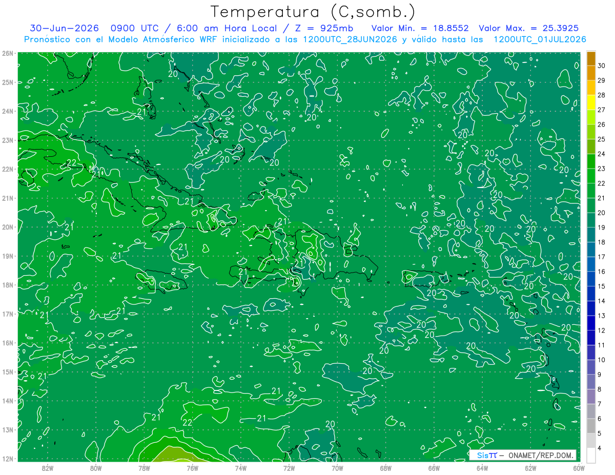Click the 68W longitude label
Image resolution: width=615 pixels, height=475 pixels.
[386, 468]
